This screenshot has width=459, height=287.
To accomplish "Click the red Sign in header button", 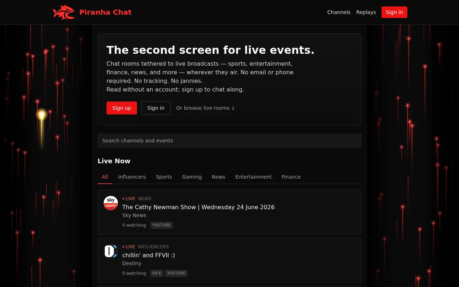I will (x=394, y=12).
